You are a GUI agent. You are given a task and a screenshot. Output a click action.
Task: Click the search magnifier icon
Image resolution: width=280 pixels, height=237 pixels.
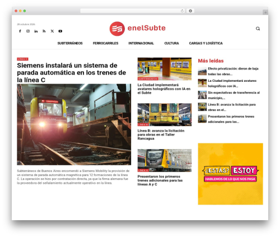coord(258,29)
